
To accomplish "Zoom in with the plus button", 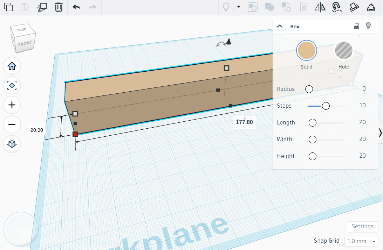I will tap(12, 105).
